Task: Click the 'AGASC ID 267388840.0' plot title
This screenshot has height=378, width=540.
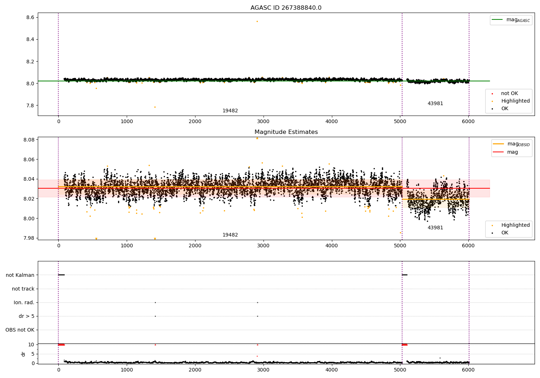Action: point(286,8)
